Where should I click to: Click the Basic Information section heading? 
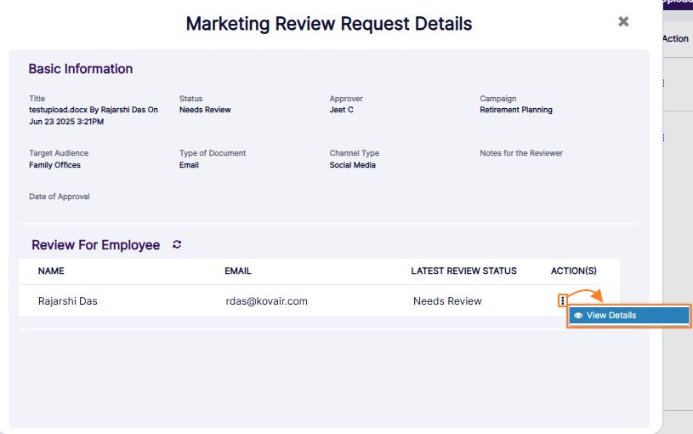[81, 69]
